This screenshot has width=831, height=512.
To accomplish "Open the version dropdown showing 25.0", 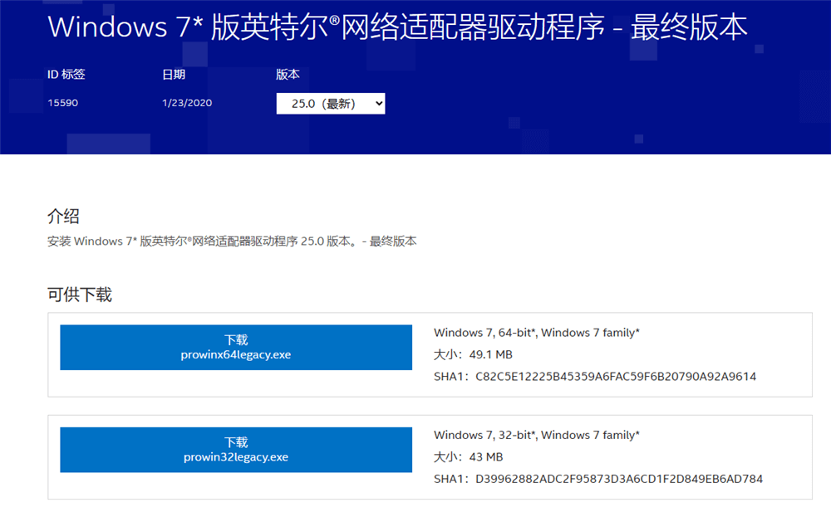I will coord(330,103).
